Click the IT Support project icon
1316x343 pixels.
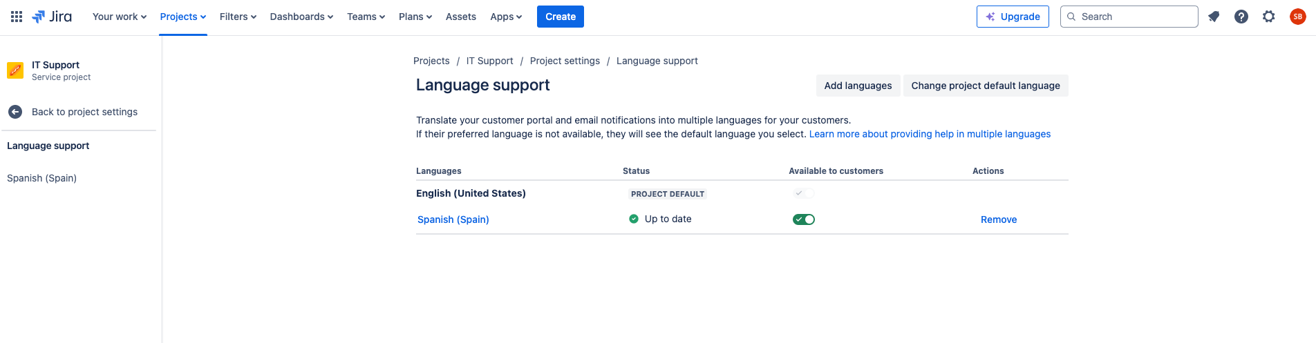tap(15, 70)
